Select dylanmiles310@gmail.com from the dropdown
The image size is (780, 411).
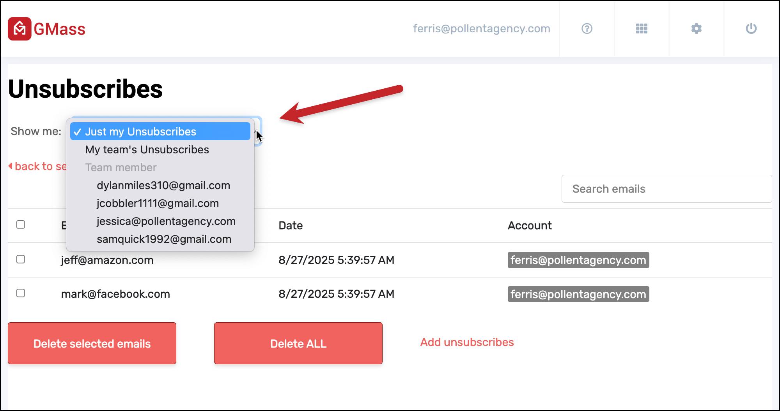[x=163, y=185]
